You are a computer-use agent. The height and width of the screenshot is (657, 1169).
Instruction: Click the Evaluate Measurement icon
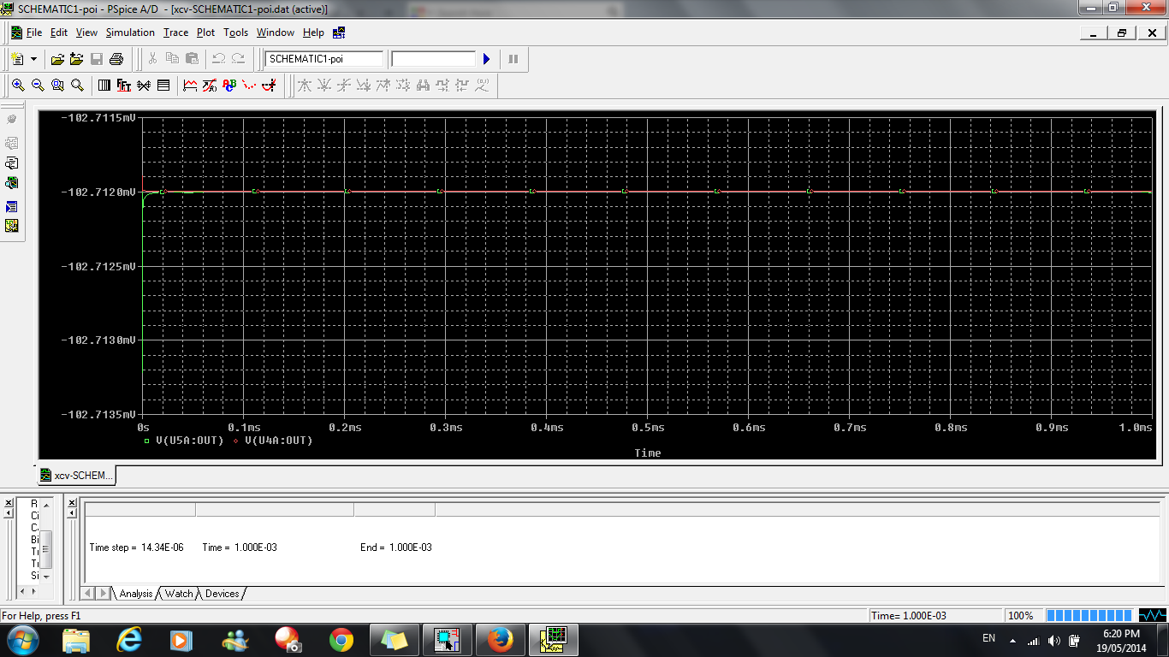pos(210,86)
